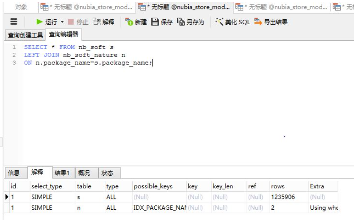Screen dimensions: 354x220
Task: Select the IDX_PACKAGE_NAM possible_keys cell
Action: tap(160, 207)
